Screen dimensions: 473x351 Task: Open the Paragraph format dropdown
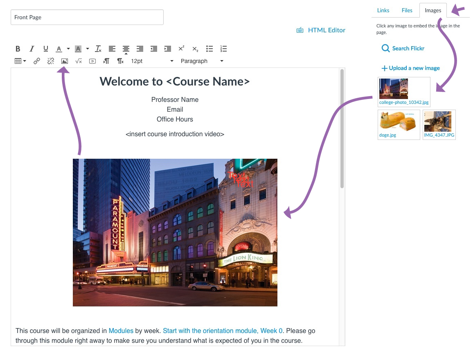point(202,61)
